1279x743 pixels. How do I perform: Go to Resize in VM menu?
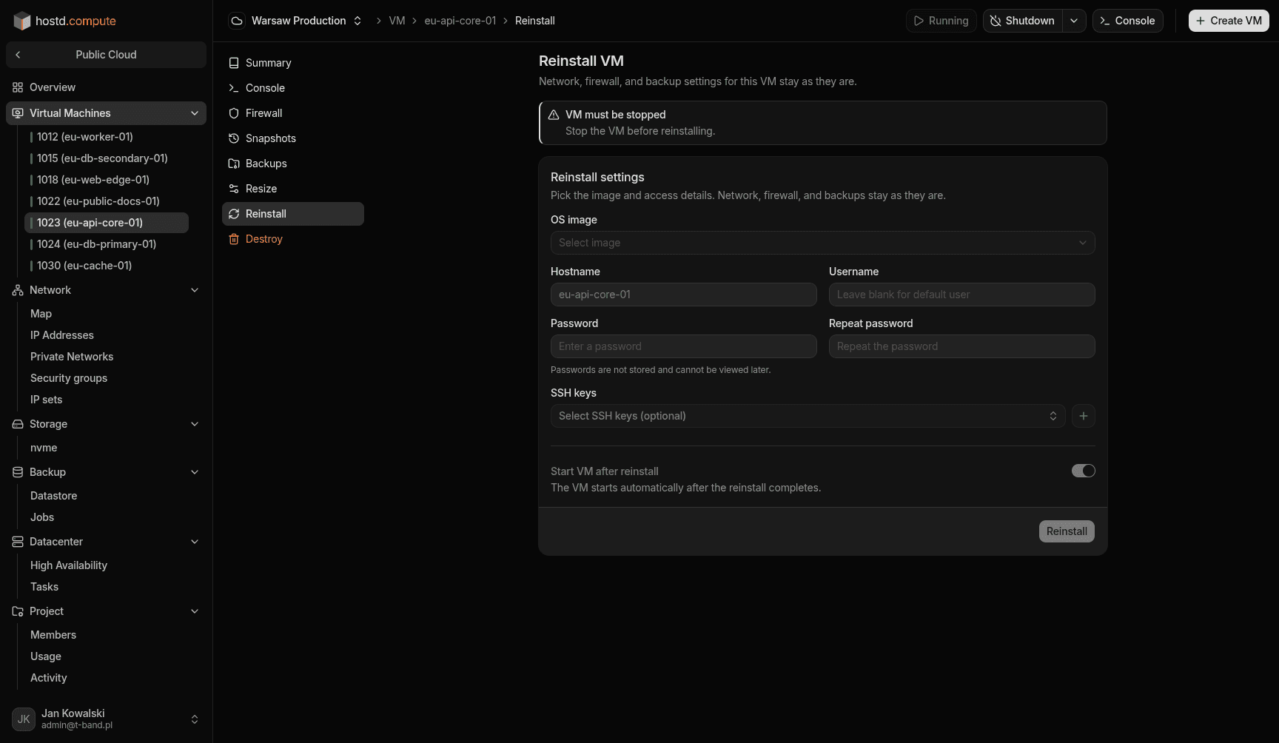(x=293, y=189)
